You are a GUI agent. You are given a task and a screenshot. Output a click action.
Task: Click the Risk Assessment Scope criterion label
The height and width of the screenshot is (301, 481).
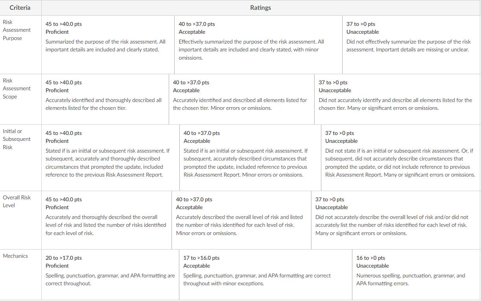pyautogui.click(x=17, y=88)
